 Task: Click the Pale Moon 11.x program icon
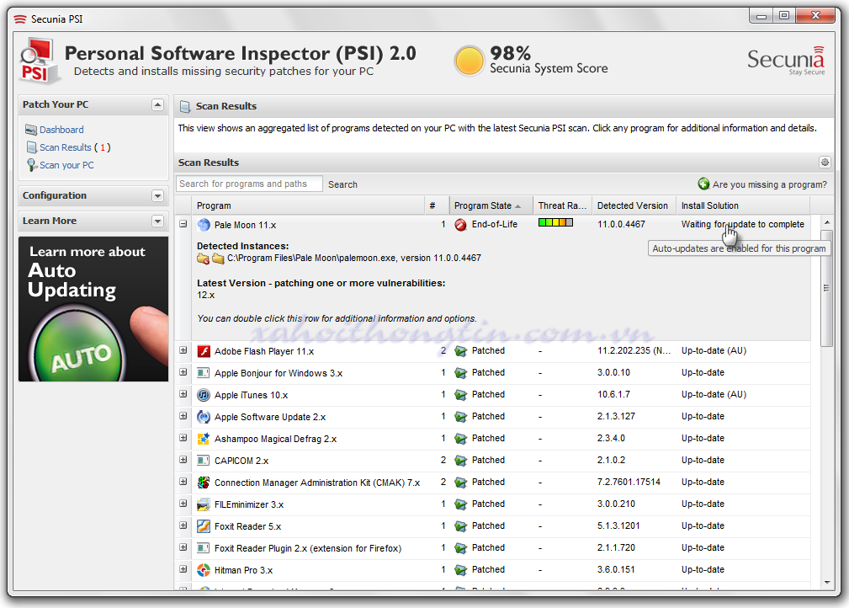tap(204, 225)
